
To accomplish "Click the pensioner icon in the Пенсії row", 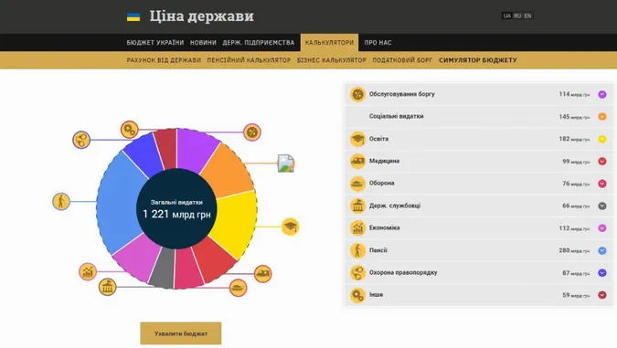I will [357, 250].
